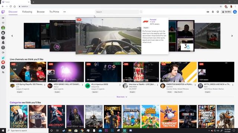Expand the left sidebar with arrow icon
This screenshot has width=238, height=133.
pos(3,18)
